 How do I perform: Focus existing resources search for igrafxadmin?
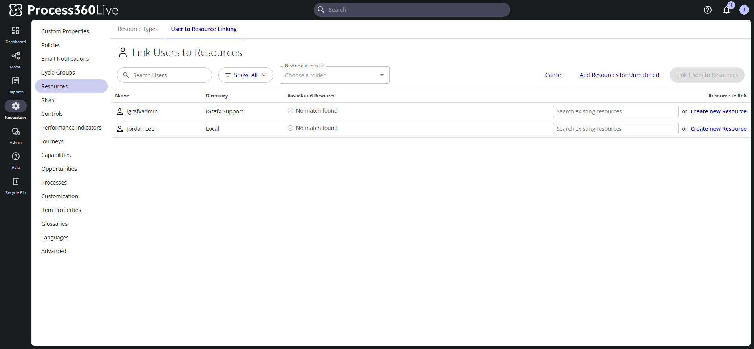coord(615,111)
